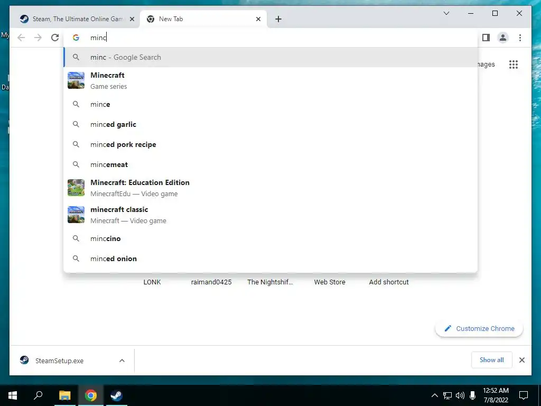Open the tab search chevron
The height and width of the screenshot is (406, 541).
(446, 13)
